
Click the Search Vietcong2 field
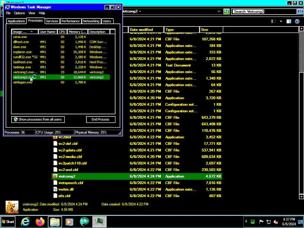point(265,12)
